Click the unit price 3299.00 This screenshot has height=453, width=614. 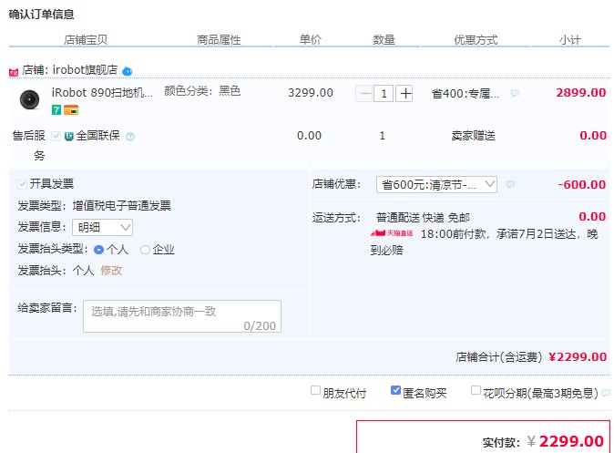tap(311, 93)
